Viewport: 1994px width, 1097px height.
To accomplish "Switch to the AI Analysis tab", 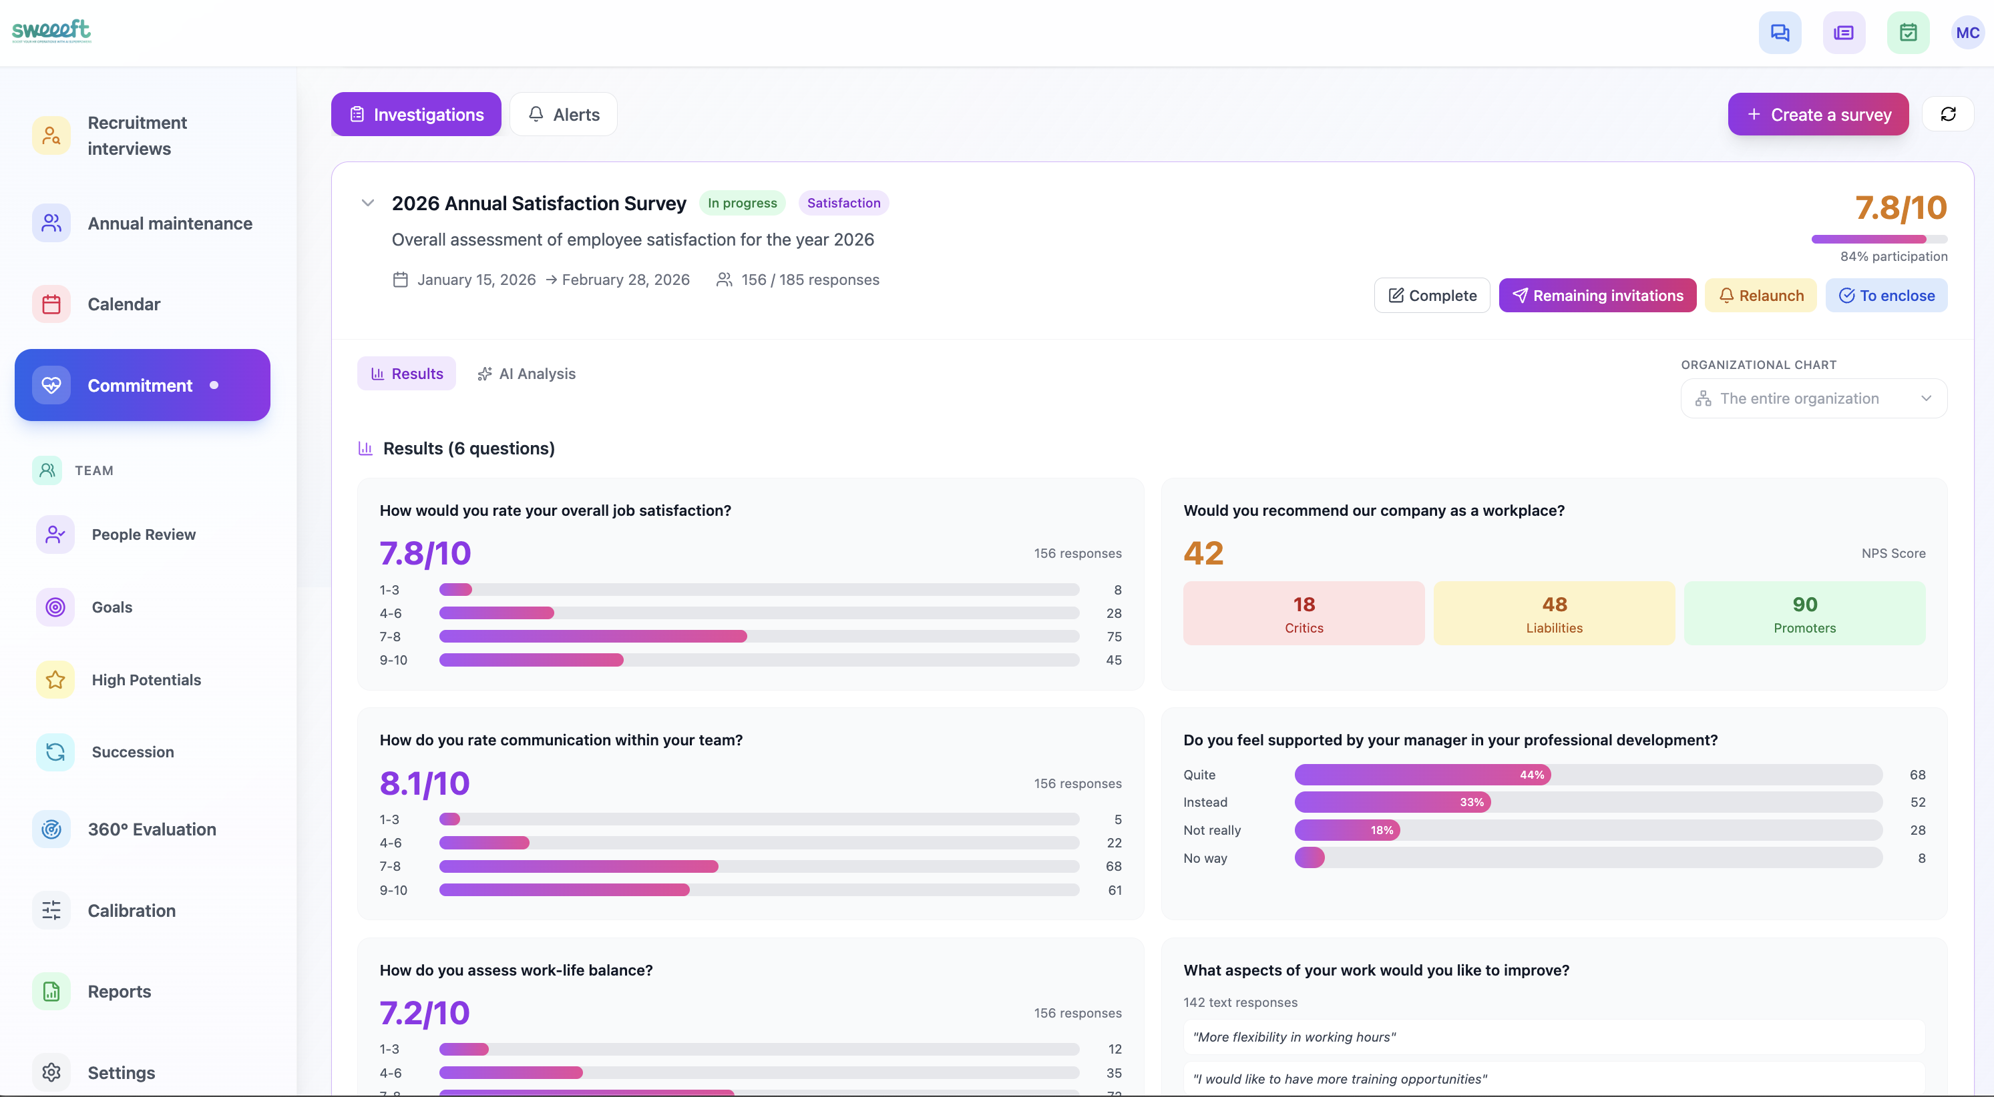I will point(526,374).
